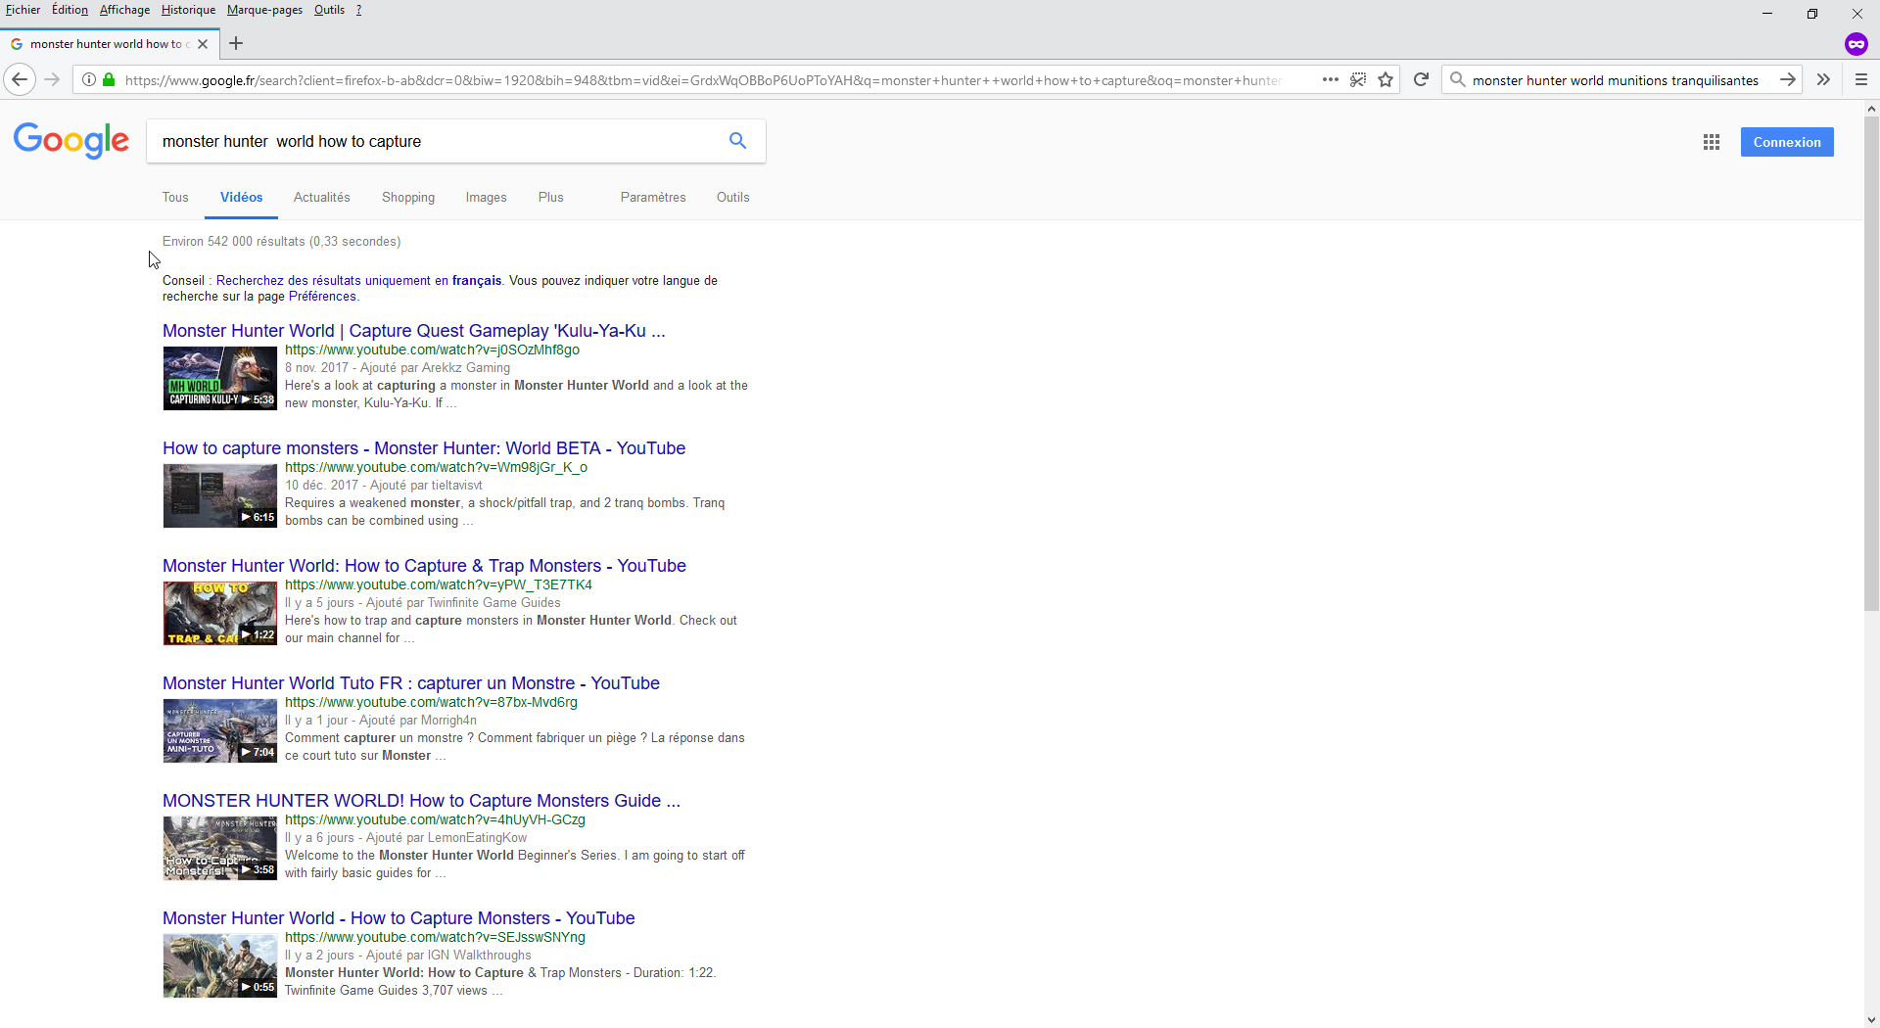Bookmark this page with the star icon
This screenshot has width=1880, height=1028.
[1386, 80]
